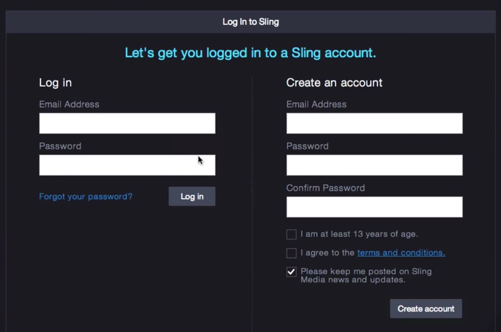This screenshot has height=332, width=501.
Task: Click the Email Address field under Log in
Action: tap(127, 123)
